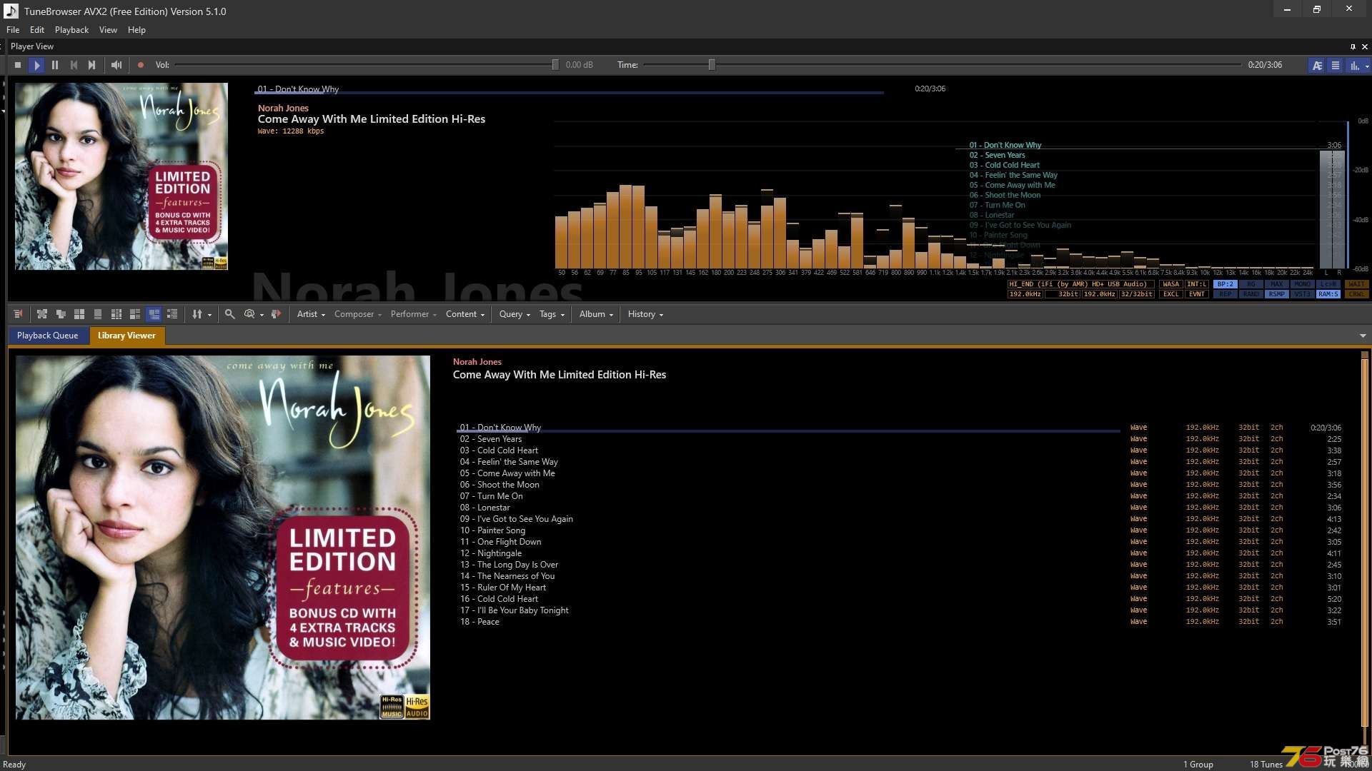The image size is (1372, 771).
Task: Open the Playback menu
Action: tap(71, 30)
